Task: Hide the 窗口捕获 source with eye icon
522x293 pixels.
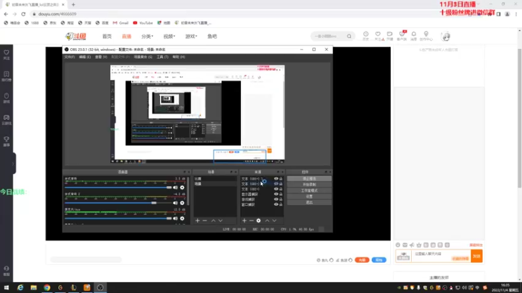Action: click(x=276, y=204)
